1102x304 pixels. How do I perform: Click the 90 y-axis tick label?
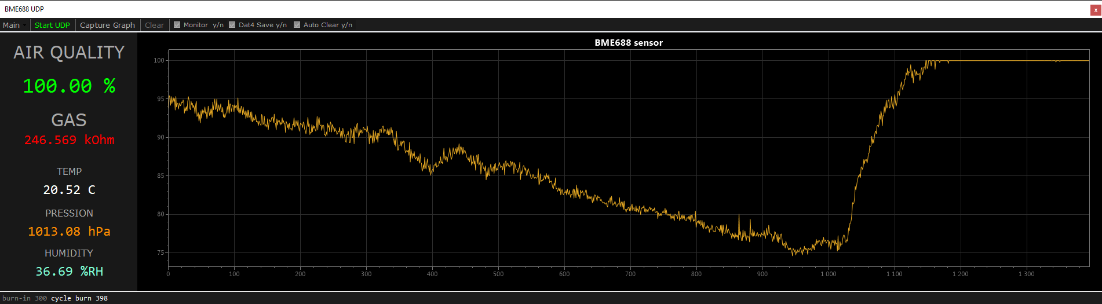tap(160, 137)
